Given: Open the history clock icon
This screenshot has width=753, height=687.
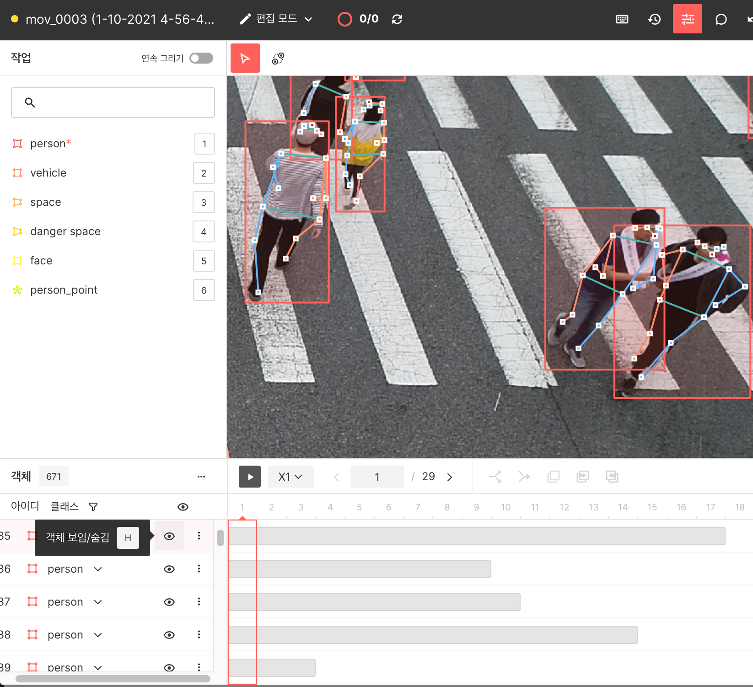Looking at the screenshot, I should [655, 19].
